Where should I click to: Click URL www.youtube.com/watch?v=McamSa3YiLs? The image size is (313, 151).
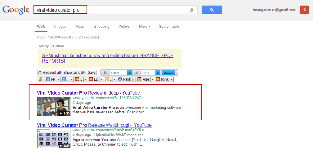point(108,130)
